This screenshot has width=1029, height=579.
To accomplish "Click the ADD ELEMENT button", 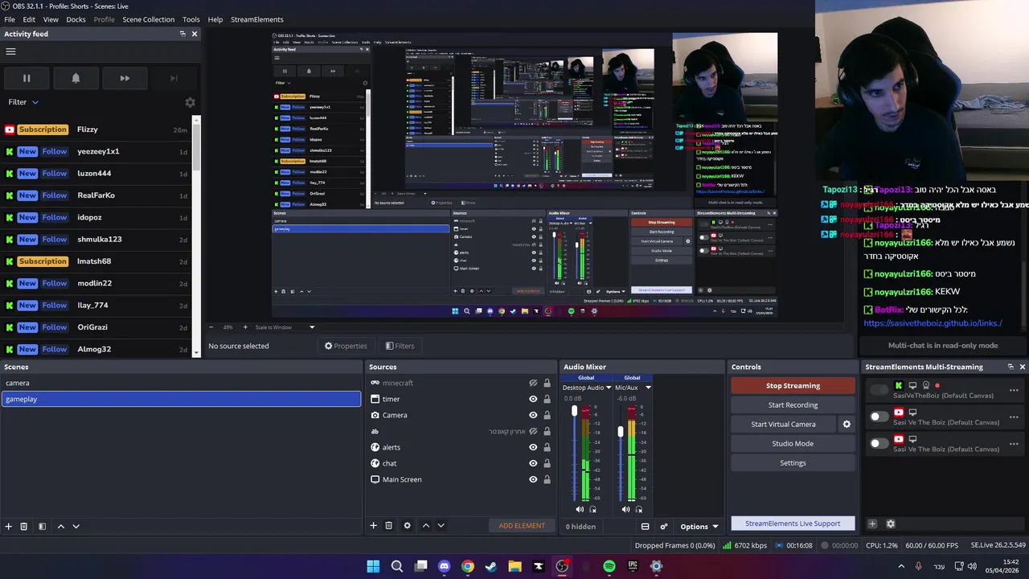I will click(x=522, y=526).
